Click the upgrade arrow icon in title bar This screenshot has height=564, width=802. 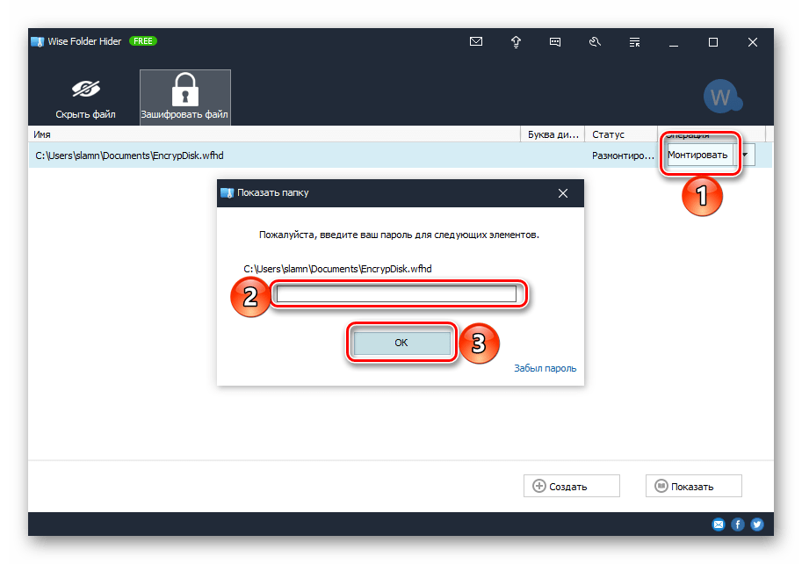pos(516,41)
